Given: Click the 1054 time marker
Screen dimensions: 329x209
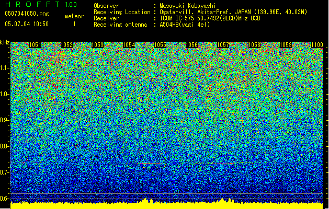Looking at the screenshot, I should (129, 45).
